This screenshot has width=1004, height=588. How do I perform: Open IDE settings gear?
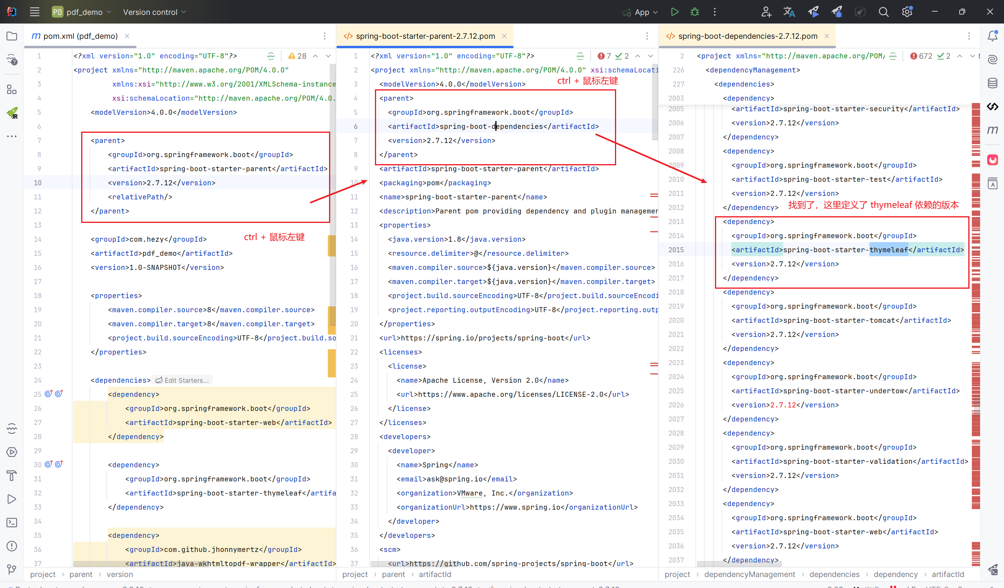pos(907,12)
